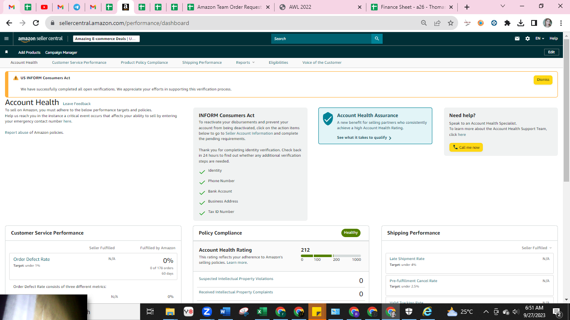
Task: Open File Explorer from the taskbar
Action: click(170, 312)
